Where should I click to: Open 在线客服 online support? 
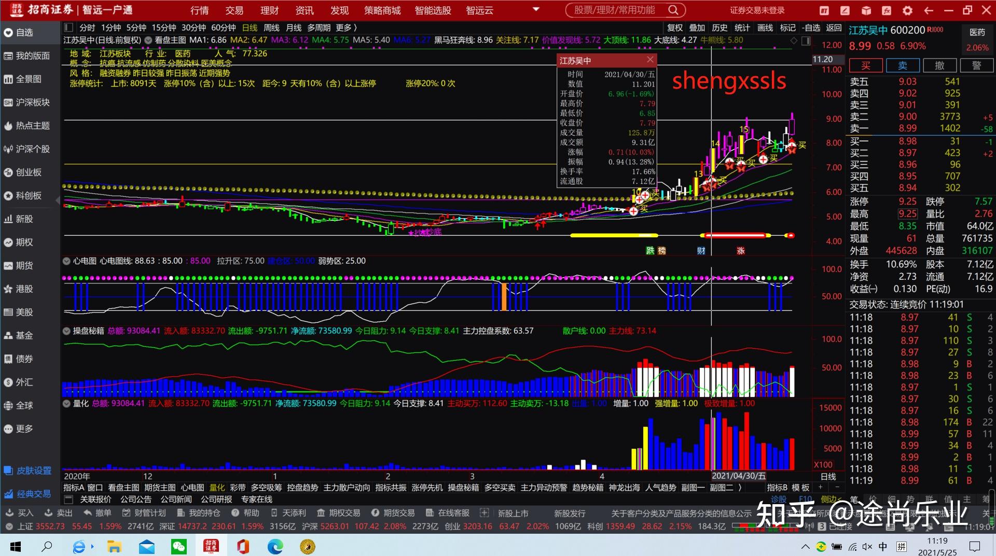[448, 513]
